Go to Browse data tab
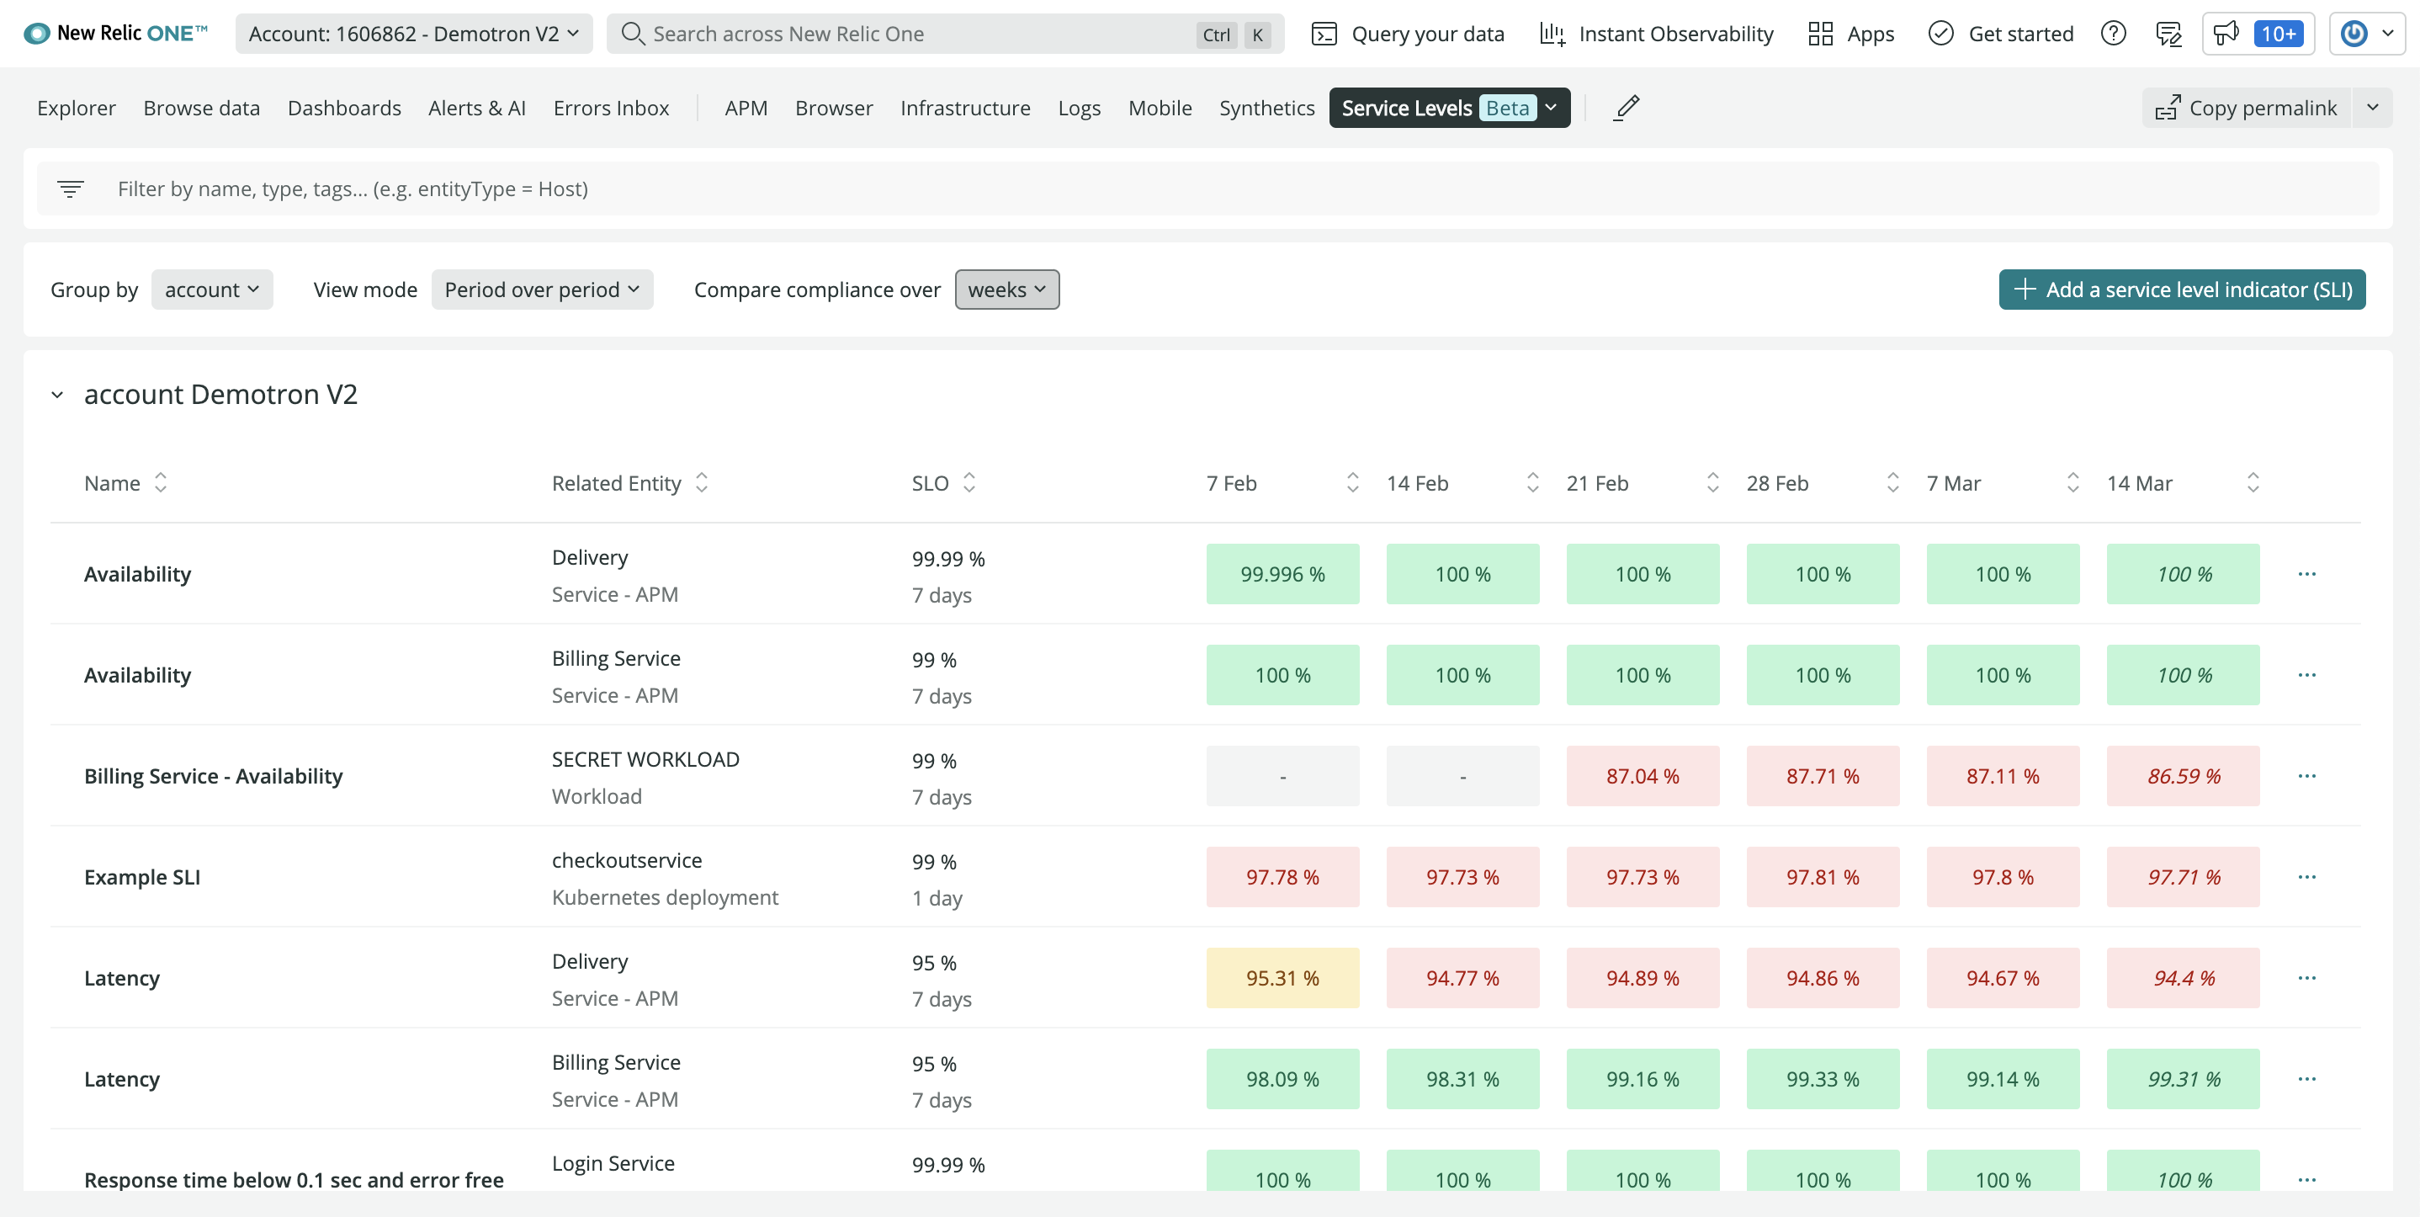The width and height of the screenshot is (2420, 1217). coord(201,108)
